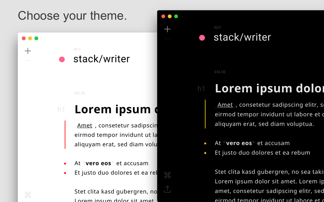Edit the stack/writer key field in dark window
The image size is (324, 202).
click(x=242, y=37)
